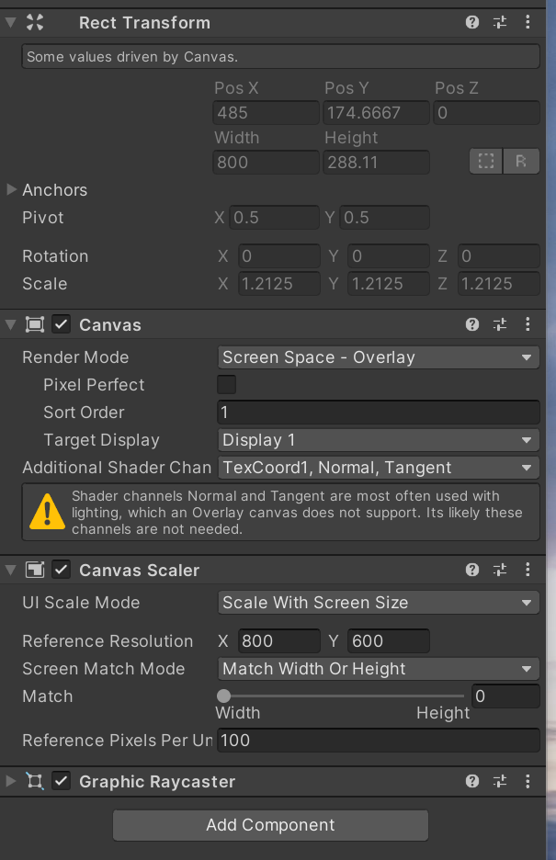Click the Rect Transform tool icon beside the title
Viewport: 556px width, 860px height.
coord(33,22)
